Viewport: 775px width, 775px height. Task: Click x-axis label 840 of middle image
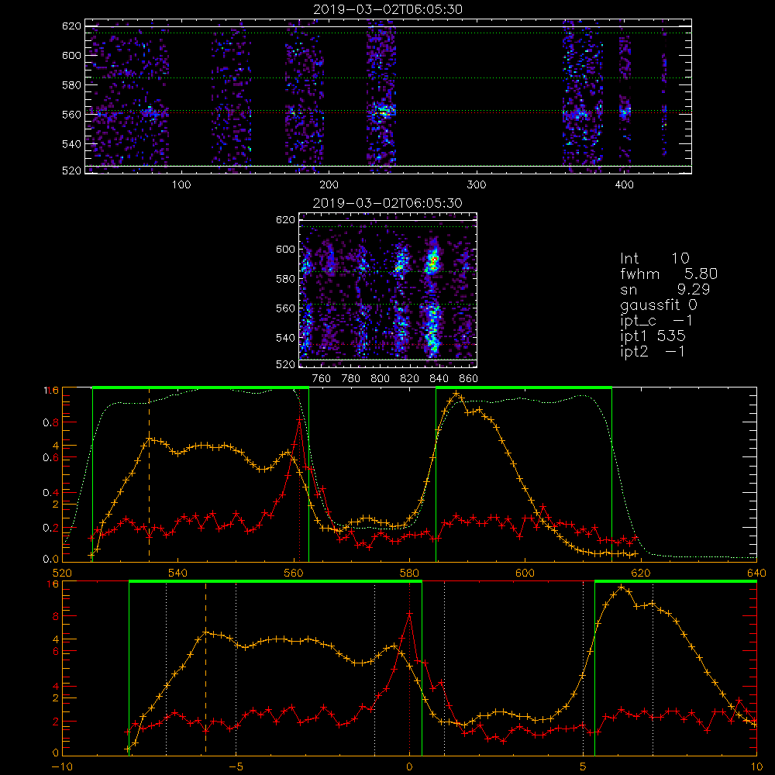coord(439,379)
